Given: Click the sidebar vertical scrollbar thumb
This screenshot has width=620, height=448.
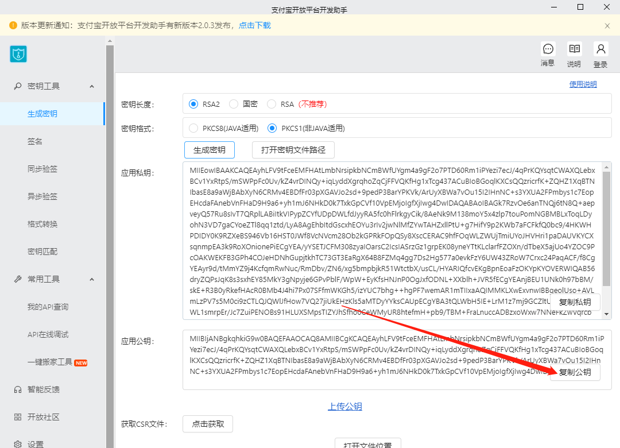Looking at the screenshot, I should click(x=110, y=246).
